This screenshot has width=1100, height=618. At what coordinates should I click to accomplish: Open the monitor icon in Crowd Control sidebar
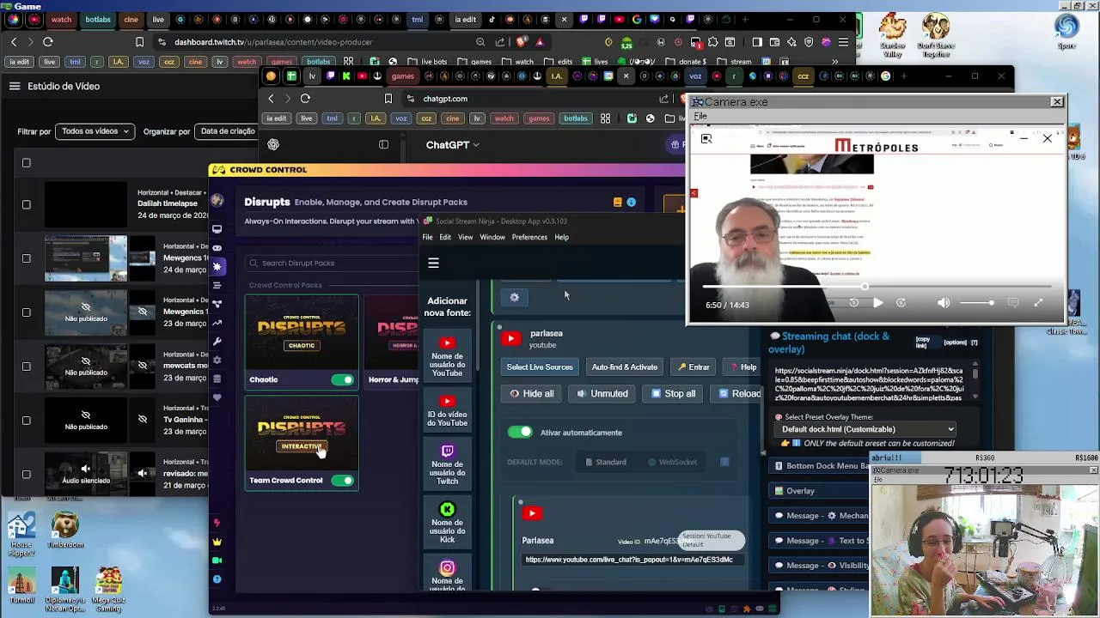coord(217,229)
